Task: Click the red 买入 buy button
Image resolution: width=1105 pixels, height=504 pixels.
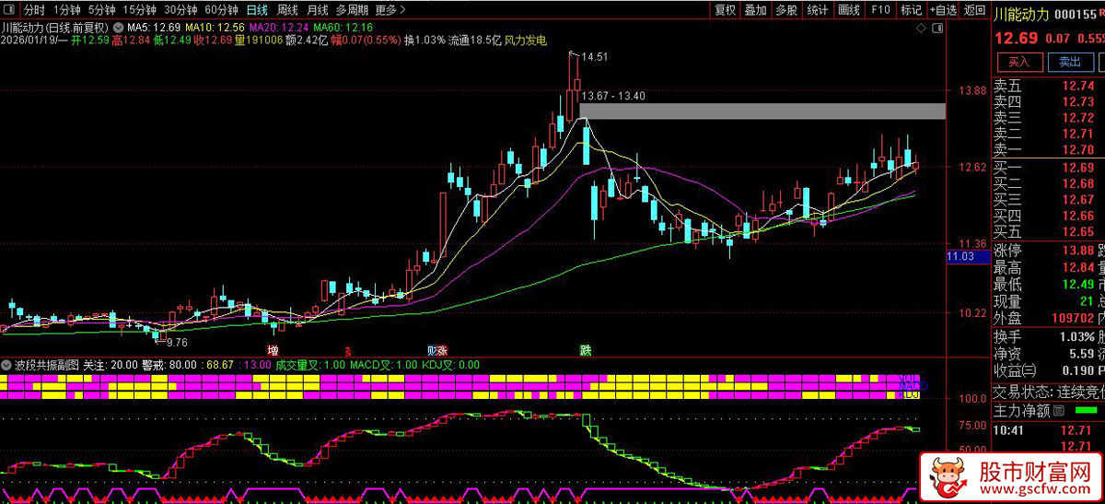Action: (1018, 62)
